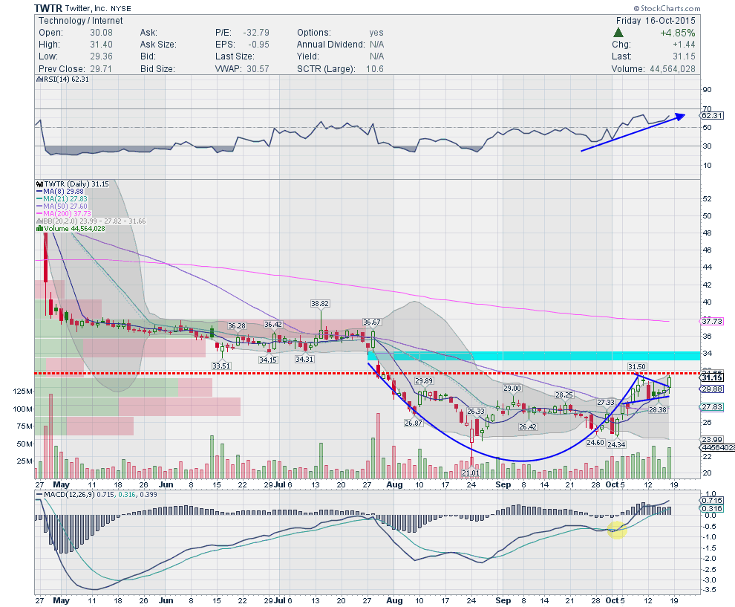Click the volume bars icon in legend

[39, 229]
